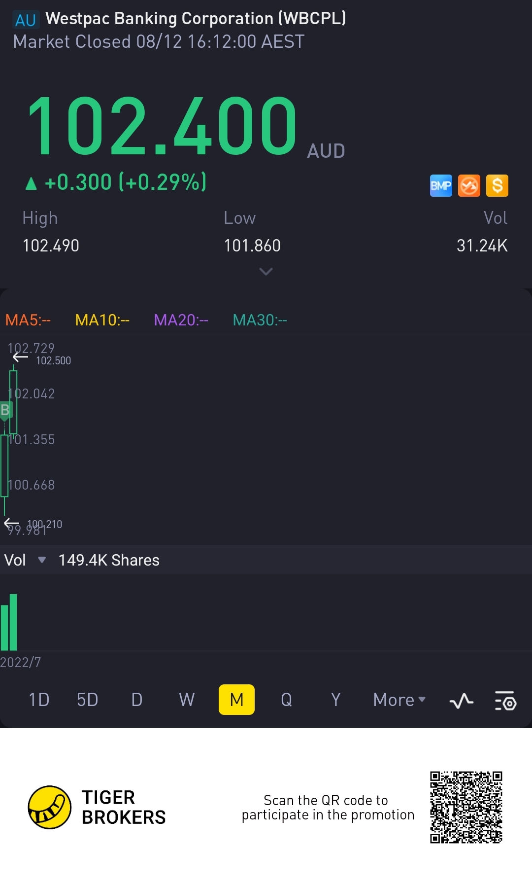Viewport: 532px width, 887px height.
Task: Tap the tallest green volume bar
Action: click(13, 622)
